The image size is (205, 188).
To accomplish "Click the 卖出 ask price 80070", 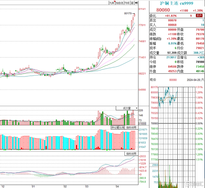I will (x=172, y=20).
